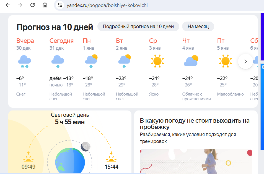Click the sun icon for Wednesday 3 Jan
The image size is (264, 174).
click(157, 61)
